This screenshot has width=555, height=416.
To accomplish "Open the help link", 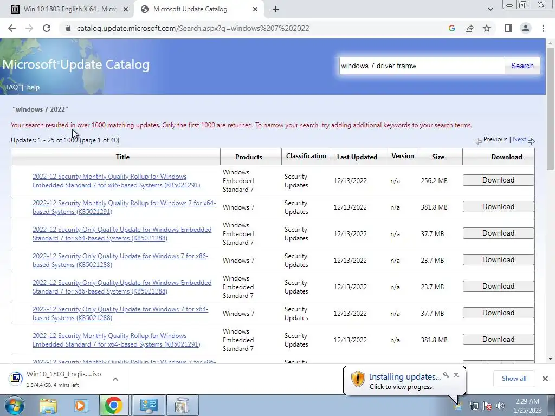I will tap(33, 87).
